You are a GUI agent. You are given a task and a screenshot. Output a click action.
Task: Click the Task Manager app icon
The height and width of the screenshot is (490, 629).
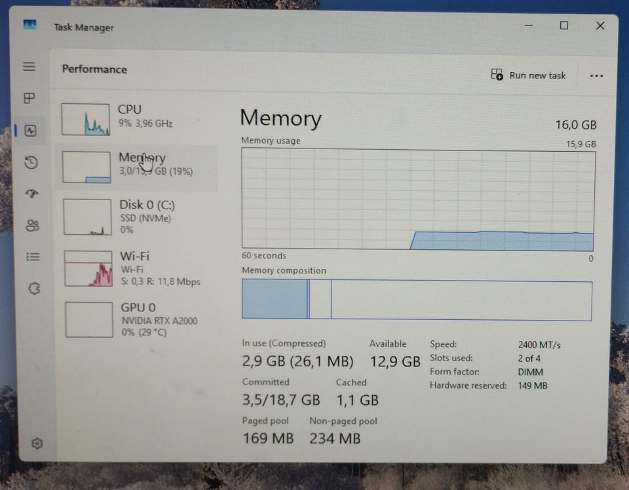click(x=29, y=25)
